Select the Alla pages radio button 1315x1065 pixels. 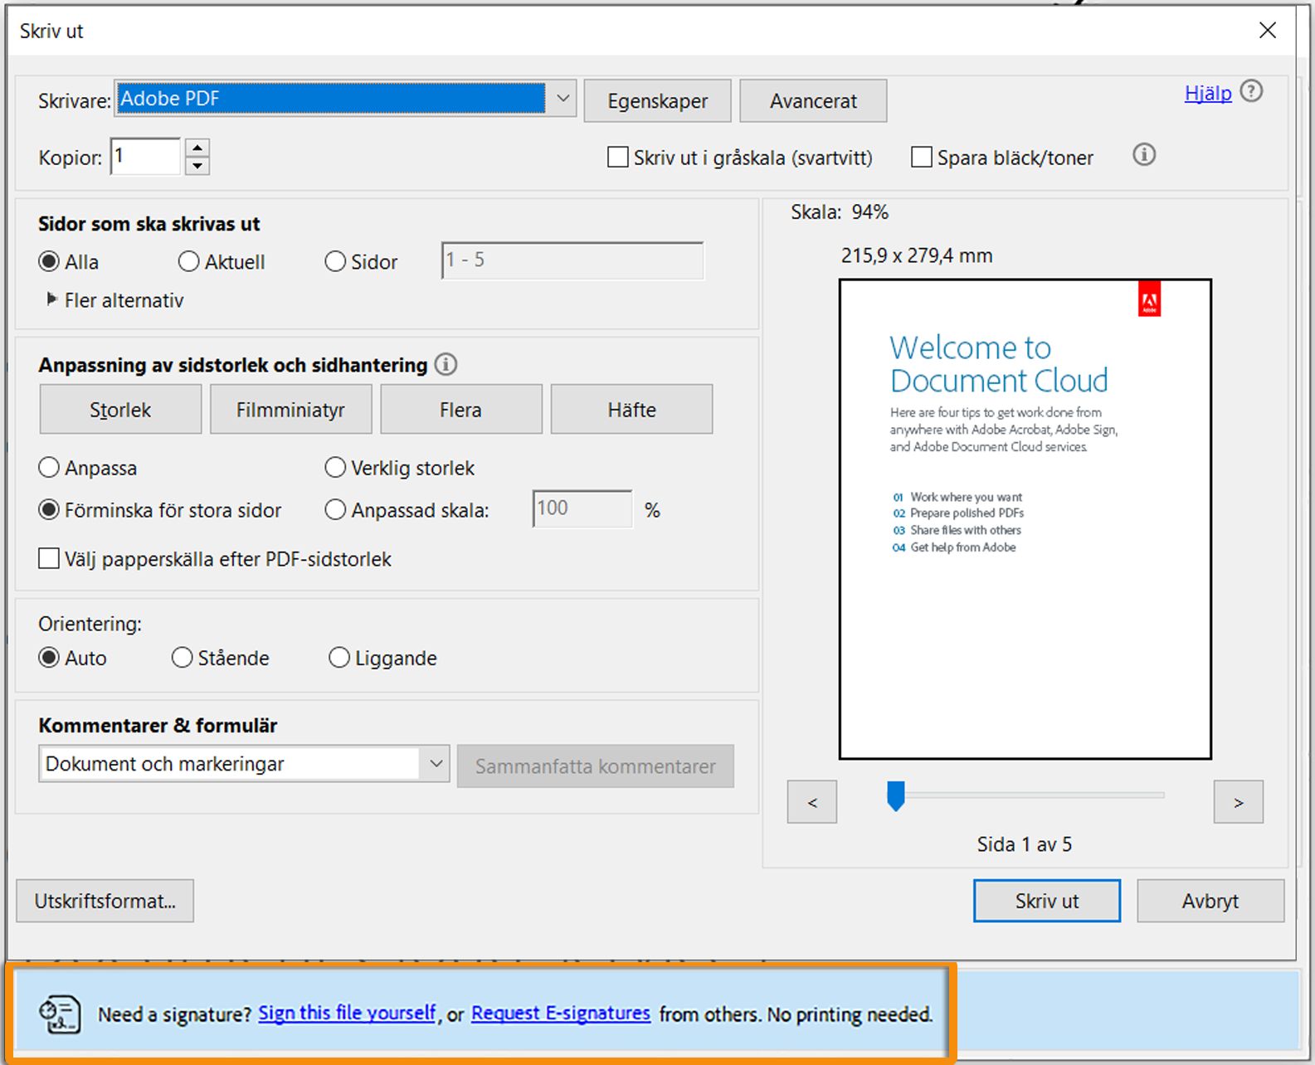click(49, 262)
